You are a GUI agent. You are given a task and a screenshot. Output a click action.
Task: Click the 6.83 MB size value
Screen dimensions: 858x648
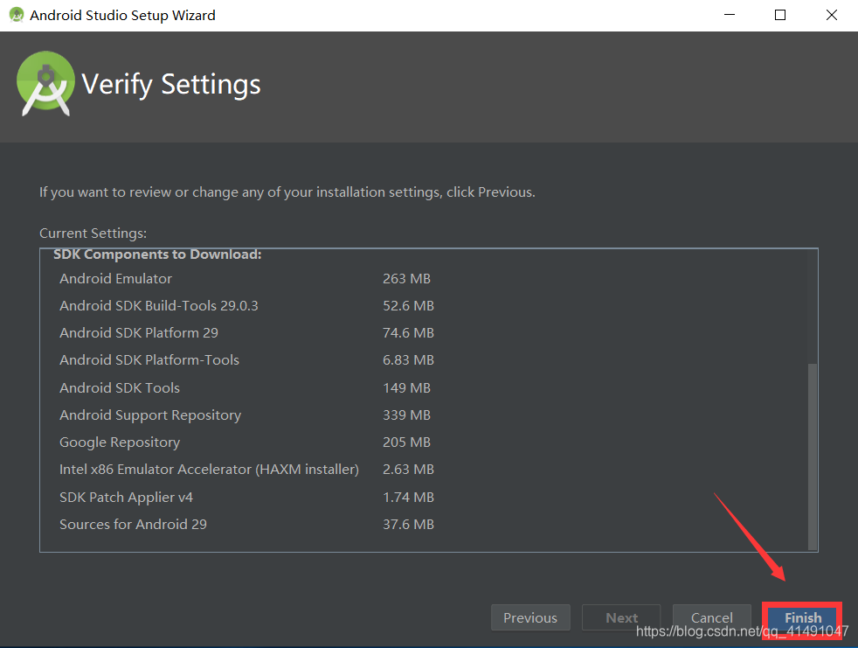click(x=408, y=360)
